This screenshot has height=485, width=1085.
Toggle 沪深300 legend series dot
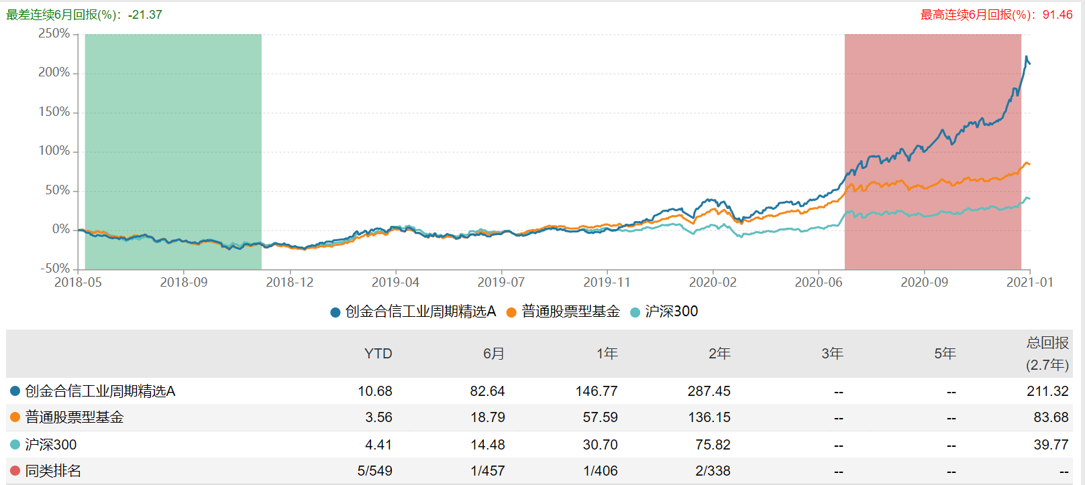coord(635,312)
